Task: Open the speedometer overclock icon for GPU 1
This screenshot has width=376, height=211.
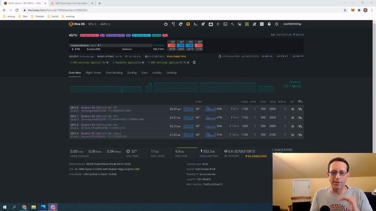Action: (x=300, y=118)
